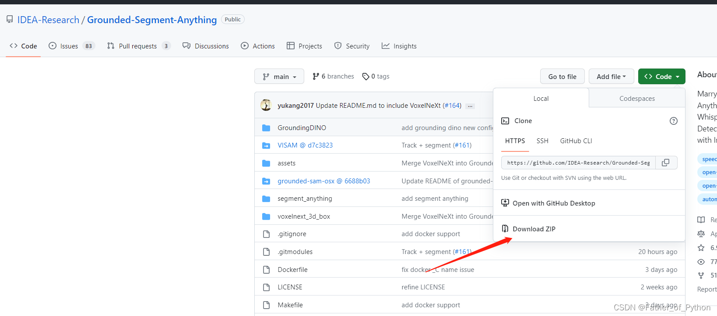Viewport: 717px width, 316px height.
Task: Click the GitHub Desktop icon in the Code menu
Action: coord(505,203)
